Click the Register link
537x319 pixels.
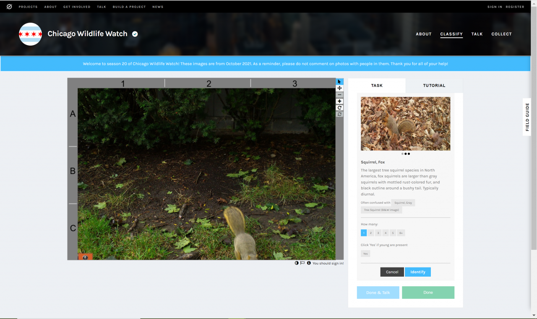click(x=515, y=7)
